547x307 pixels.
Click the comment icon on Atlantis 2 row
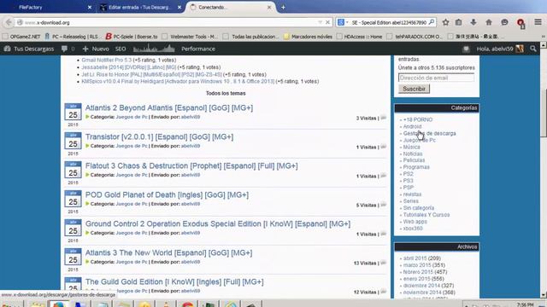[384, 118]
